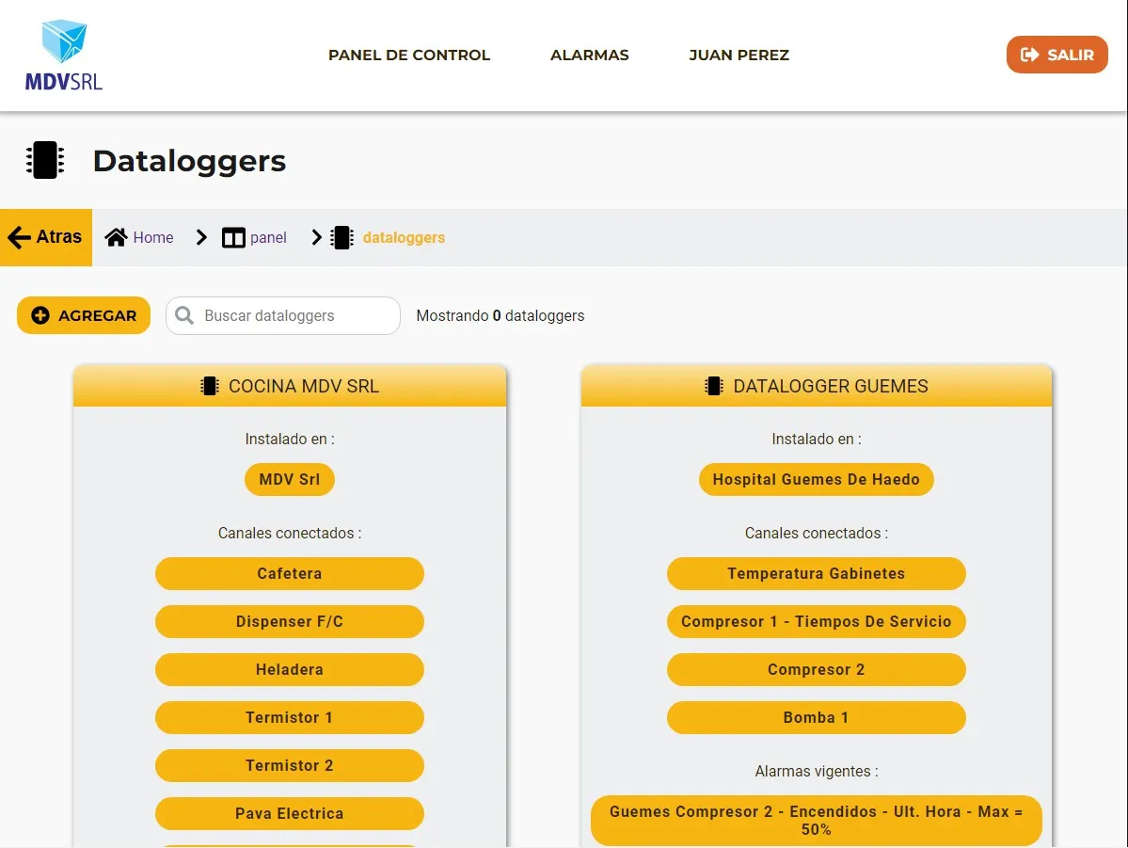The height and width of the screenshot is (848, 1128).
Task: Open PANEL DE CONTROL from the top menu
Action: click(408, 55)
